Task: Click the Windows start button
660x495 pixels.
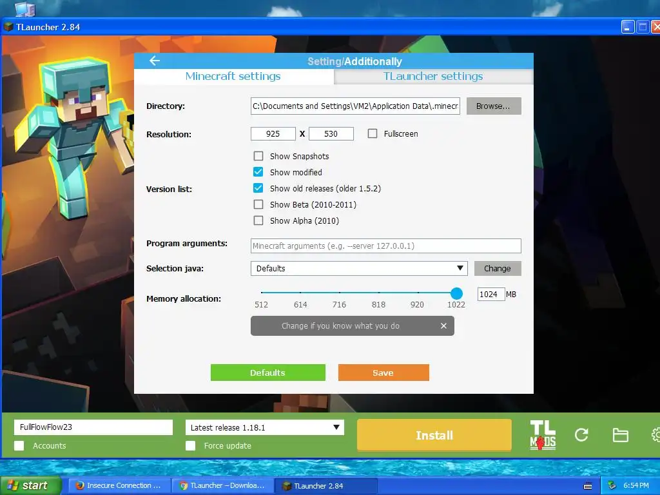Action: pos(30,485)
